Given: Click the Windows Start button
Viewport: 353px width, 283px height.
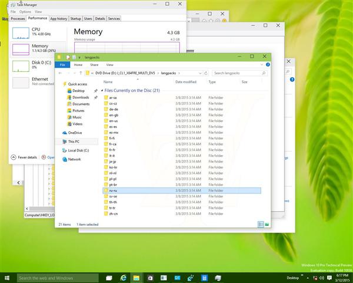Looking at the screenshot, I should [x=8, y=277].
